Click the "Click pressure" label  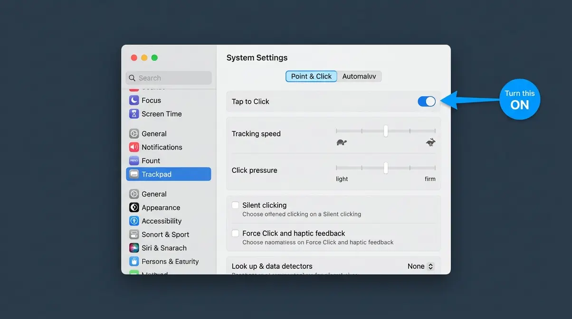[254, 170]
